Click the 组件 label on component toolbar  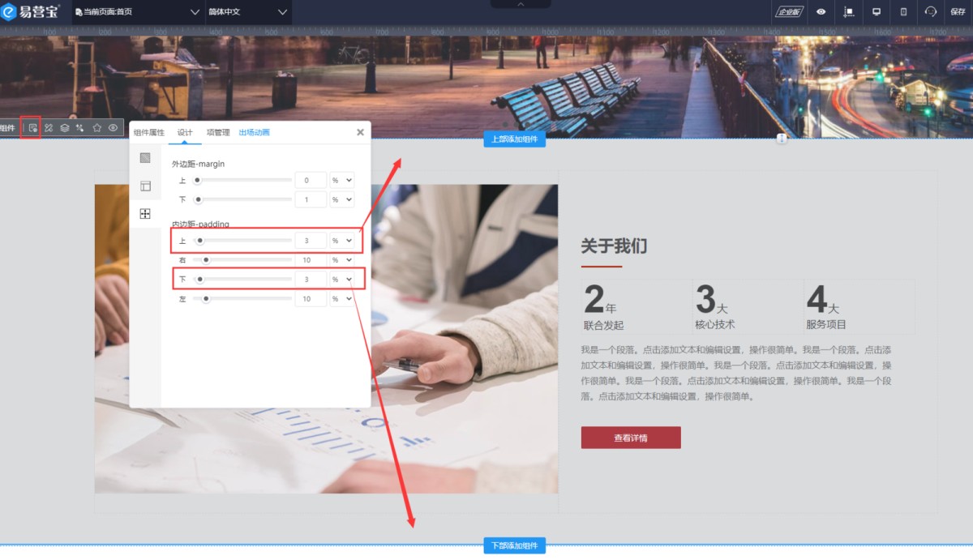coord(7,127)
